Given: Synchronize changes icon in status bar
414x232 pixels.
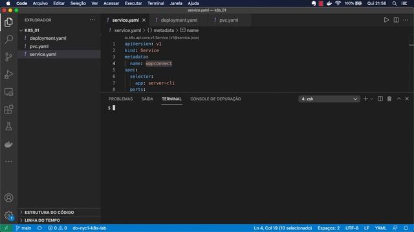Looking at the screenshot, I should 39,228.
